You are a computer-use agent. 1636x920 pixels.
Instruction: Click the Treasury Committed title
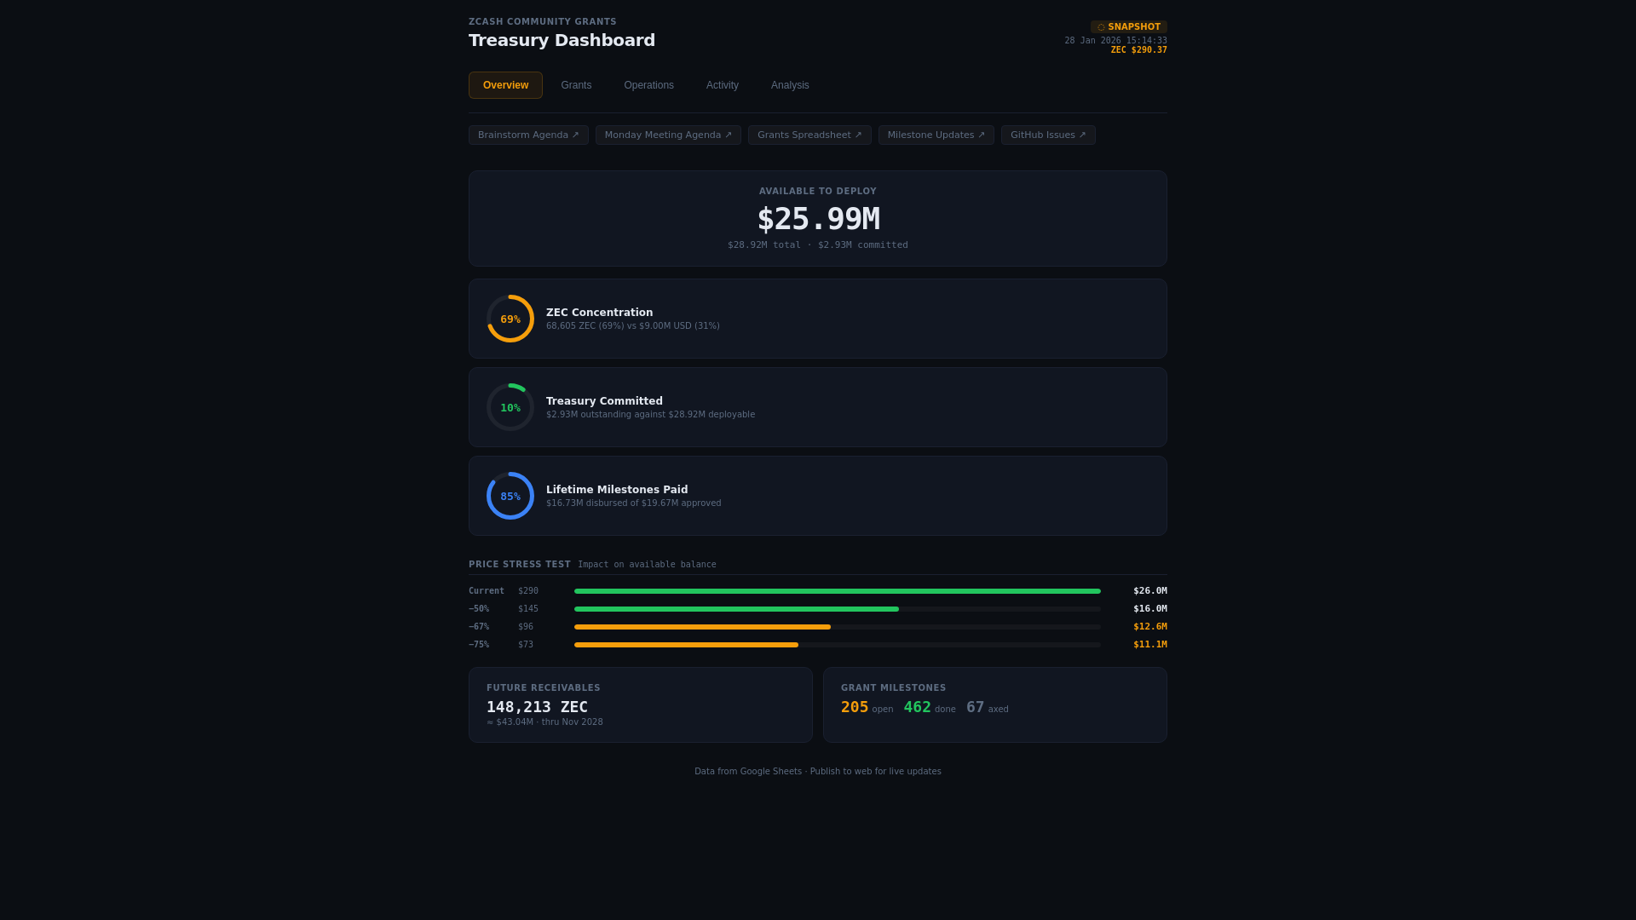(604, 401)
